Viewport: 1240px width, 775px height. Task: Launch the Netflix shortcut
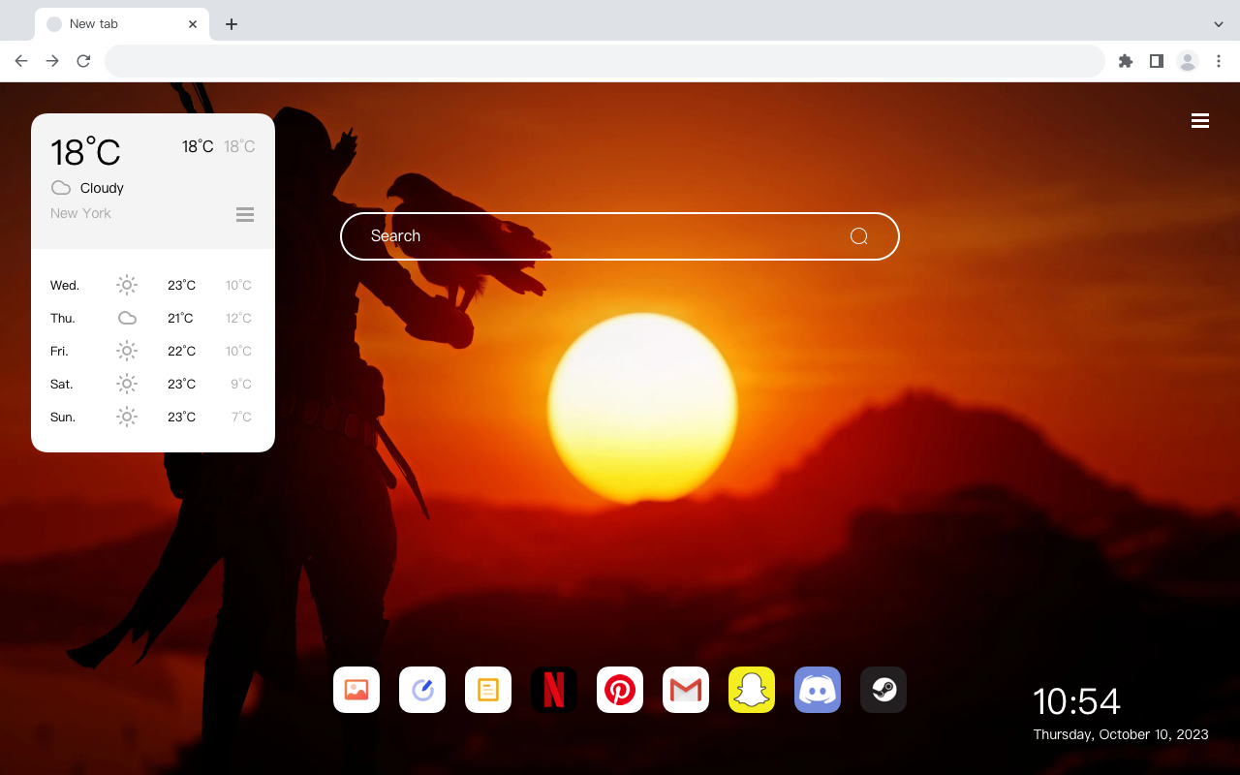point(554,690)
